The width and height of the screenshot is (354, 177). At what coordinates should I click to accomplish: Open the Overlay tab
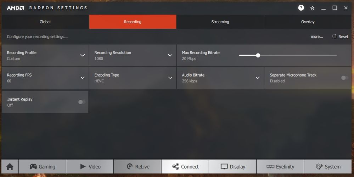point(308,22)
